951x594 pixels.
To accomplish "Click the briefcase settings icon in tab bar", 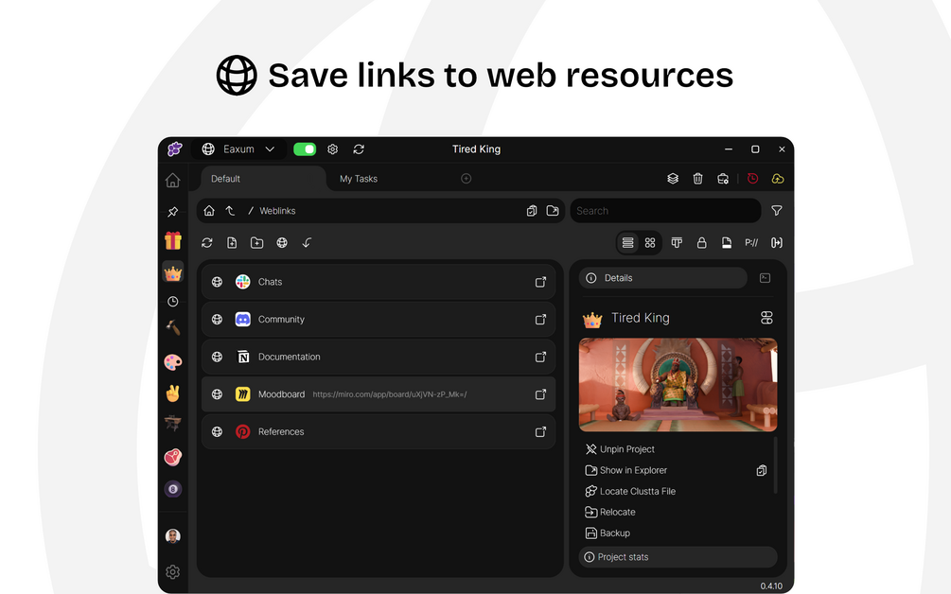I will click(722, 178).
